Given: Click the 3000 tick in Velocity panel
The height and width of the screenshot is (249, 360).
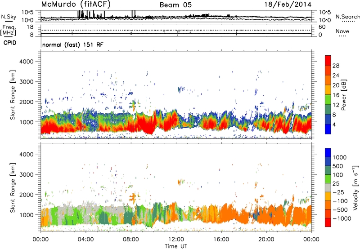Looking at the screenshot, I should click(26, 174).
